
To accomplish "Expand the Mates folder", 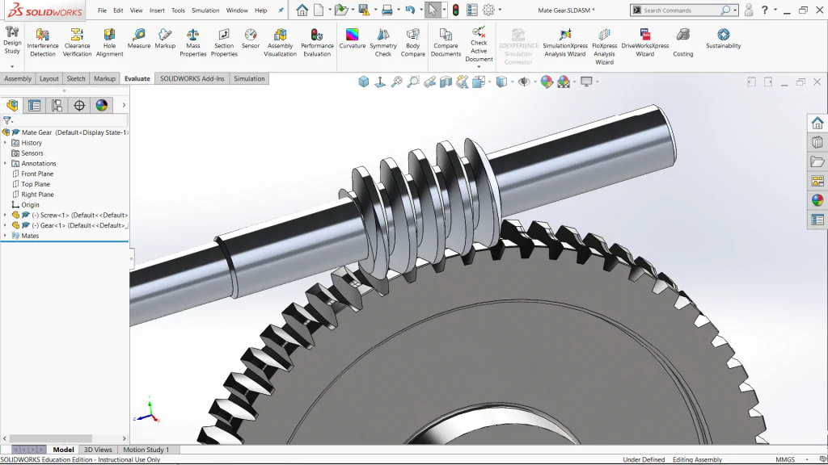I will coord(6,236).
